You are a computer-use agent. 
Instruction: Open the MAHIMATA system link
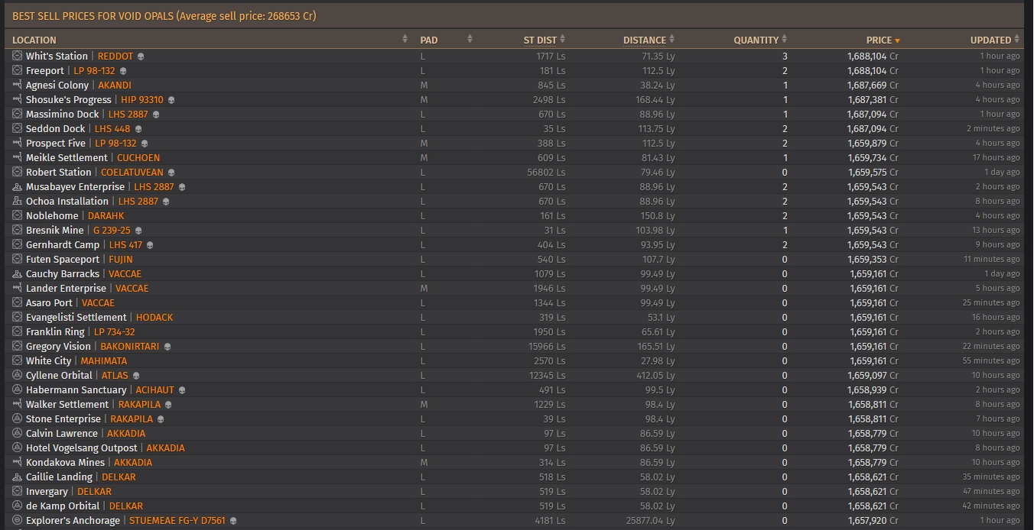pos(104,360)
